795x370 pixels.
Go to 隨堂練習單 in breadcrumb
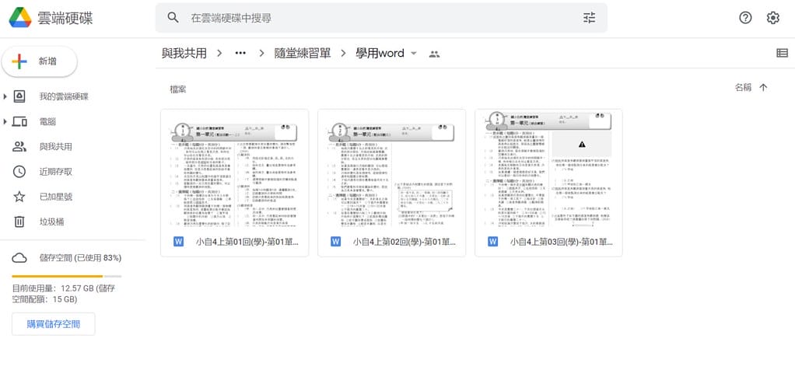click(x=302, y=53)
